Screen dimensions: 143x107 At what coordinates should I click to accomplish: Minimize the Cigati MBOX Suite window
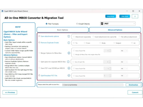point(127,11)
